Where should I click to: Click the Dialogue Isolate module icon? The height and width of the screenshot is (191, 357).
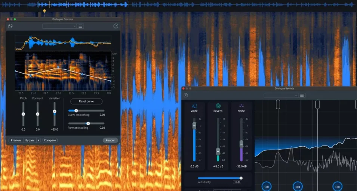click(x=186, y=95)
